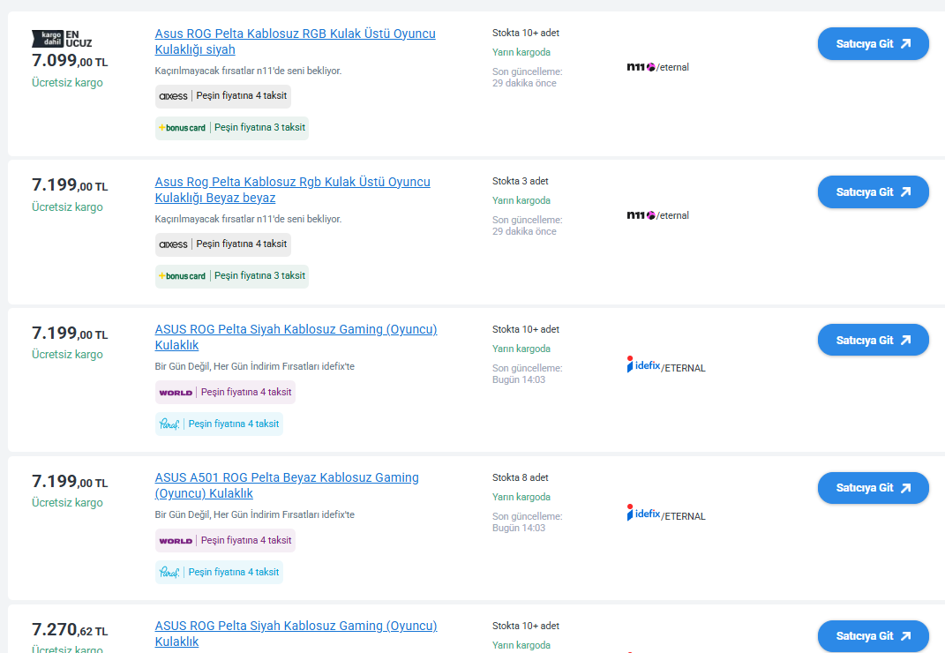Click Ücretsiz kargo under 7.099,00 TL
This screenshot has height=653, width=945.
click(67, 83)
